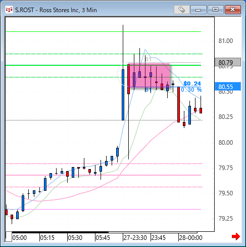Click the long red candle at 28-00:00
Image resolution: width=246 pixels, height=247 pixels.
178,104
